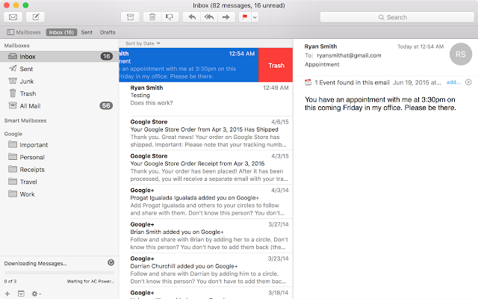Click the All Mail 56 unread badge

click(x=106, y=105)
